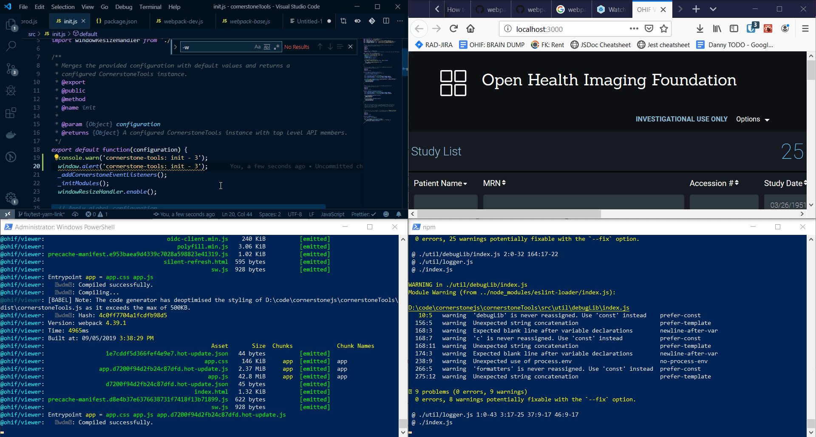Click inside the Patient Name filter field
The image size is (816, 437).
[x=445, y=203]
